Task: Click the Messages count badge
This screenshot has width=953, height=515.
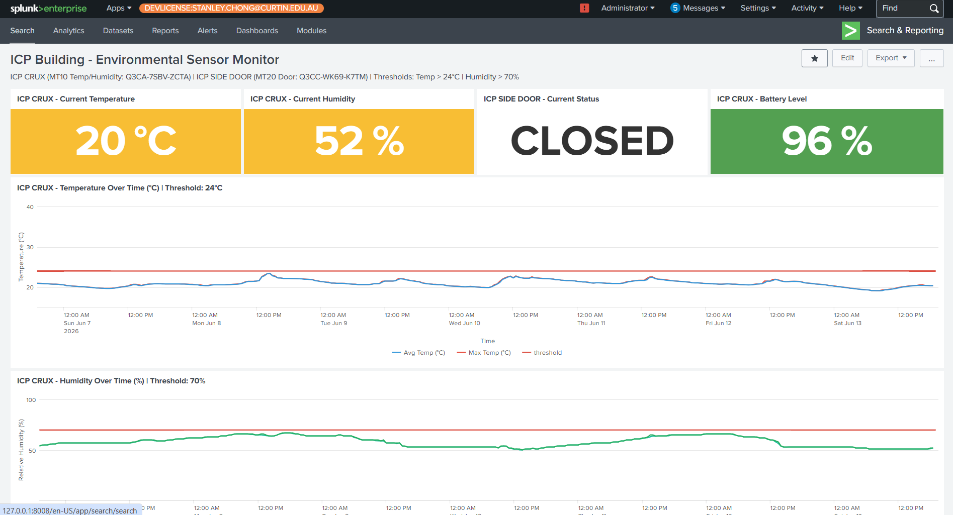Action: tap(675, 8)
